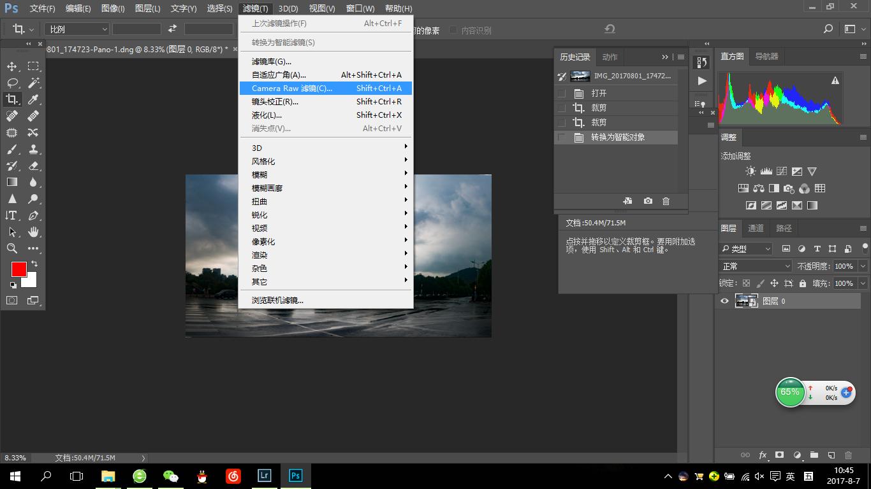
Task: Enable the 内容识别 checkbox in options bar
Action: 453,30
